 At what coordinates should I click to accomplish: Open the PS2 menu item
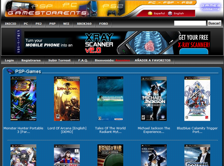(39, 24)
